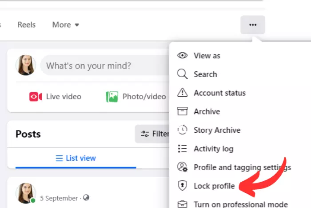Click the Live video camera icon
The width and height of the screenshot is (311, 208).
point(36,97)
